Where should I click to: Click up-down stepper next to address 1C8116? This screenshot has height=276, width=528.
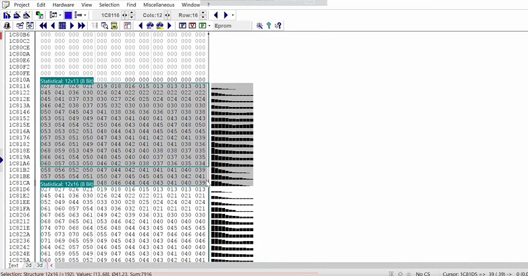click(131, 15)
